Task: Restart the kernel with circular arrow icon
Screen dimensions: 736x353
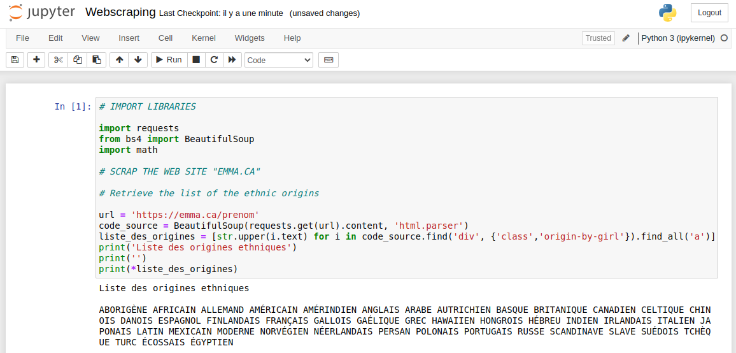Action: (214, 60)
